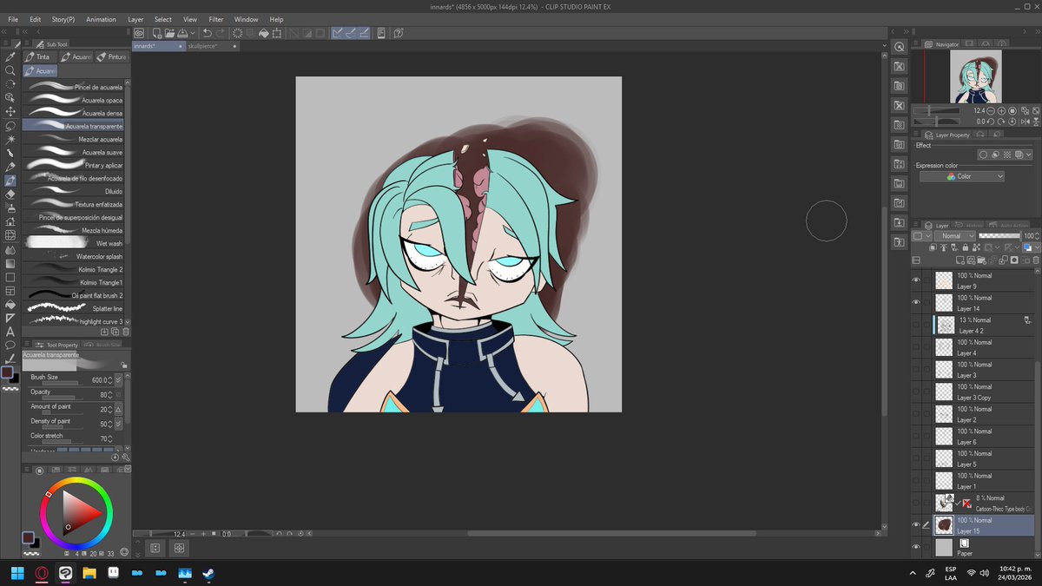
Task: Select the Diluido brush
Action: click(x=75, y=191)
